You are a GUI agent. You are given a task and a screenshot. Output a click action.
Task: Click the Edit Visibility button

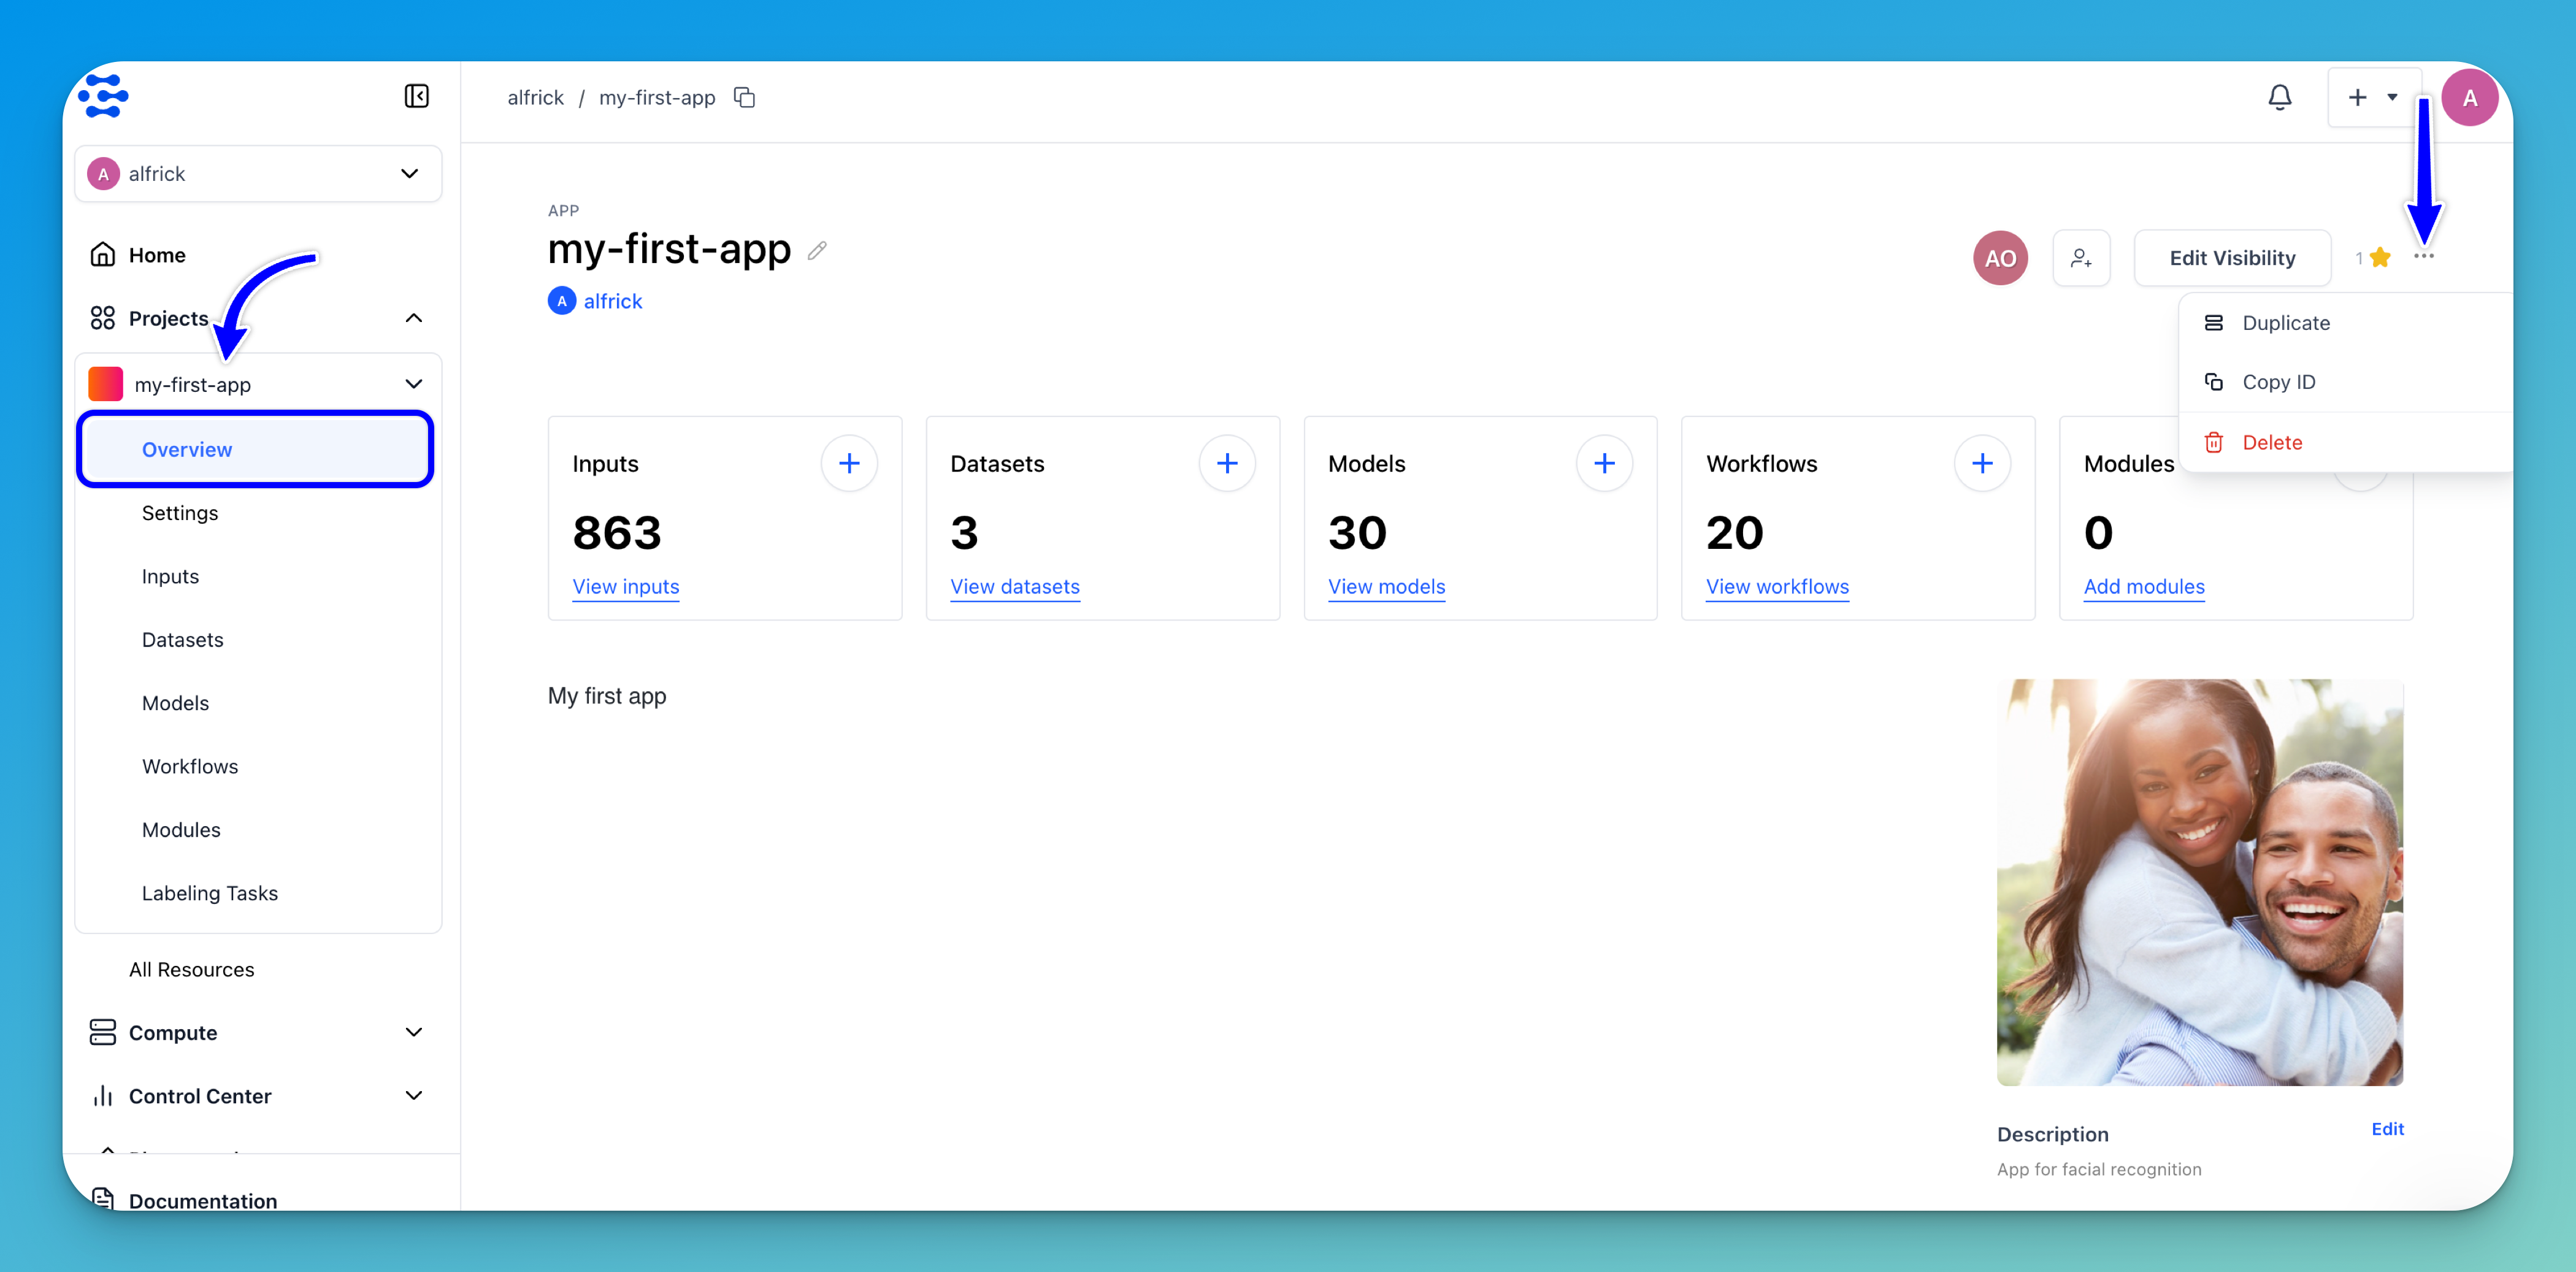point(2232,258)
